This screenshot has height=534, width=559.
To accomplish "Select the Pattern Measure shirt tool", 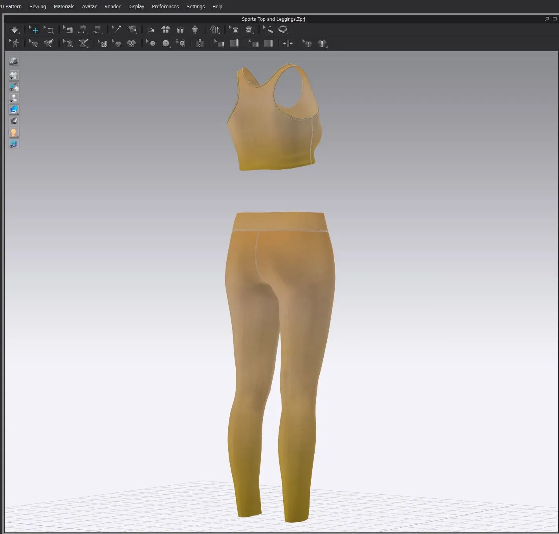I will (x=322, y=43).
